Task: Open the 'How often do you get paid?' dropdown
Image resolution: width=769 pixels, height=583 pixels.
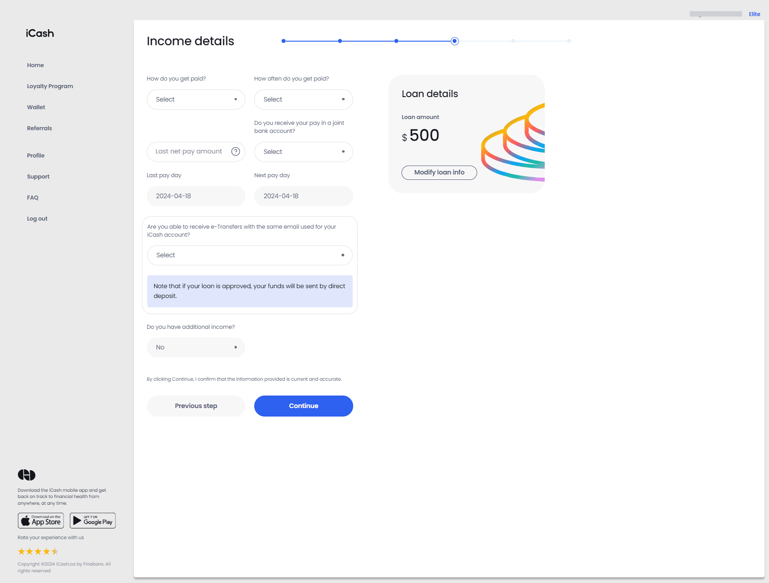Action: point(303,99)
